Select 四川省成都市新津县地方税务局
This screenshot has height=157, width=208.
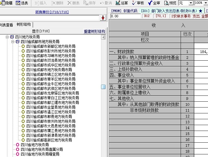coord(51,135)
